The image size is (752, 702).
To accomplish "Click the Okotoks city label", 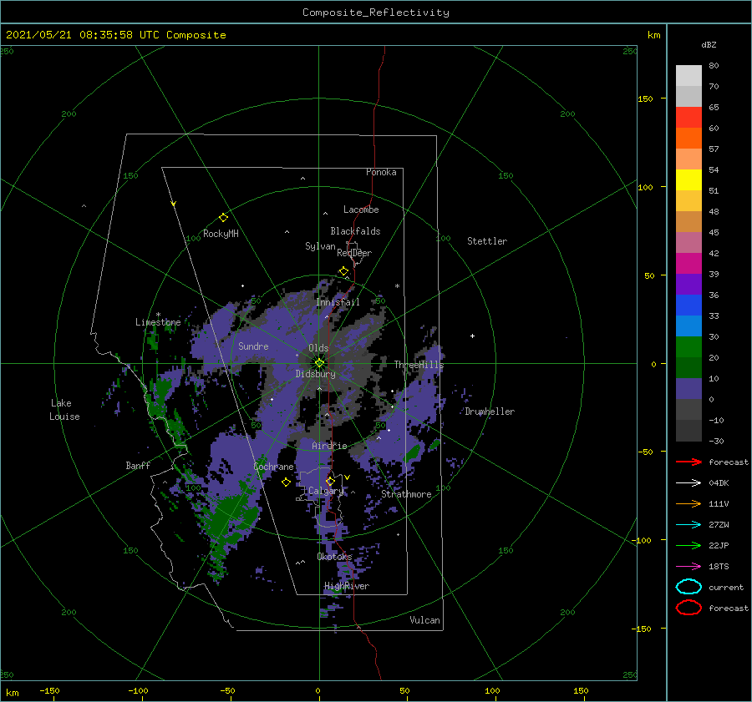I will click(334, 557).
